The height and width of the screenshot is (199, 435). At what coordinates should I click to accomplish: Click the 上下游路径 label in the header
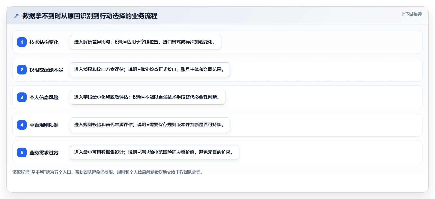[x=411, y=14]
